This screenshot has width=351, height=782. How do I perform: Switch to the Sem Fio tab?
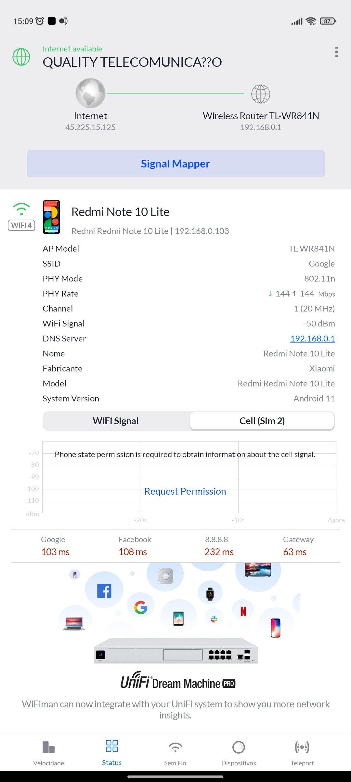coord(175,753)
